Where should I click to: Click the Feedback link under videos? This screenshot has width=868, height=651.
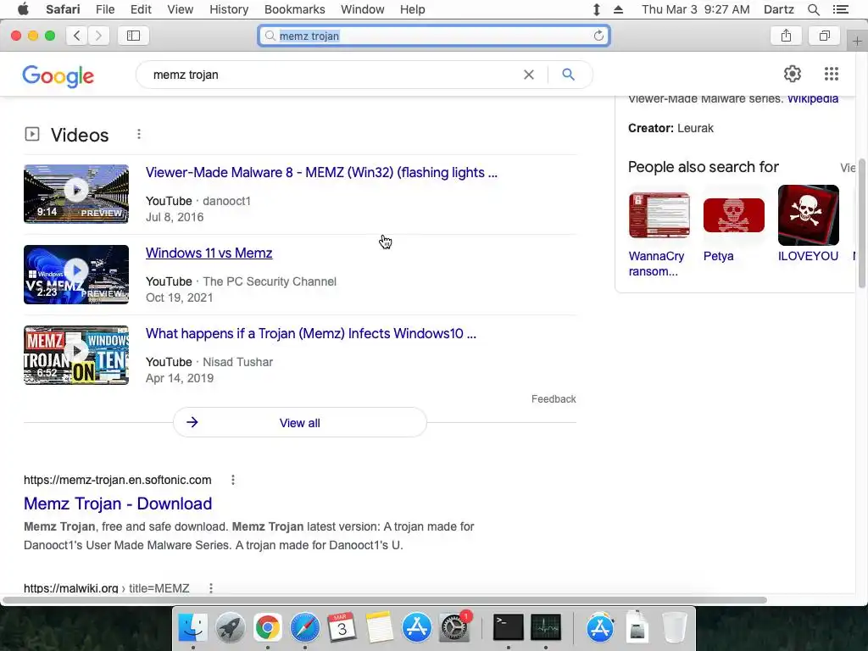point(554,399)
